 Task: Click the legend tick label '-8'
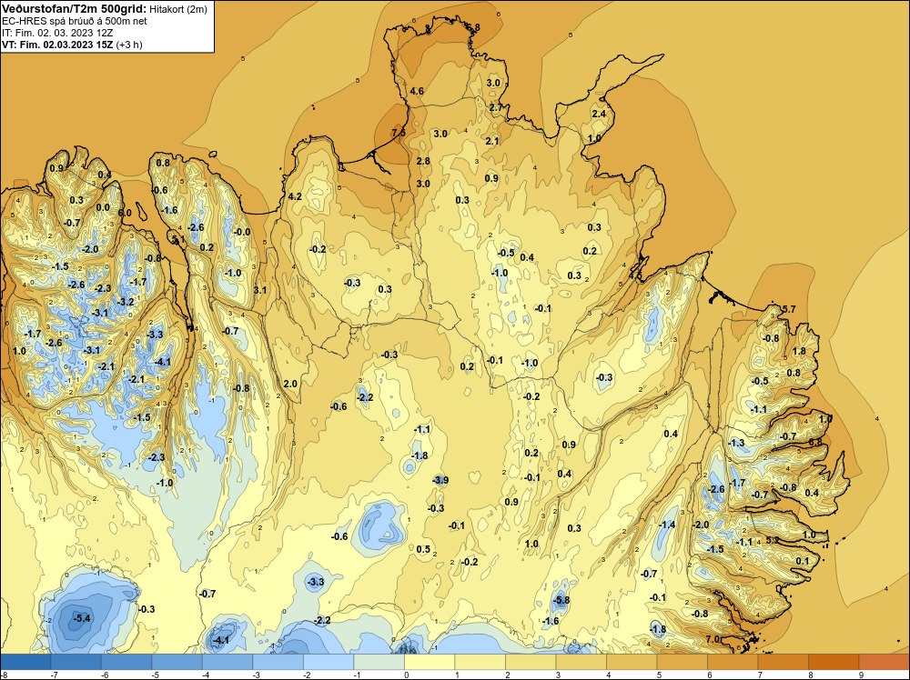[x=4, y=675]
